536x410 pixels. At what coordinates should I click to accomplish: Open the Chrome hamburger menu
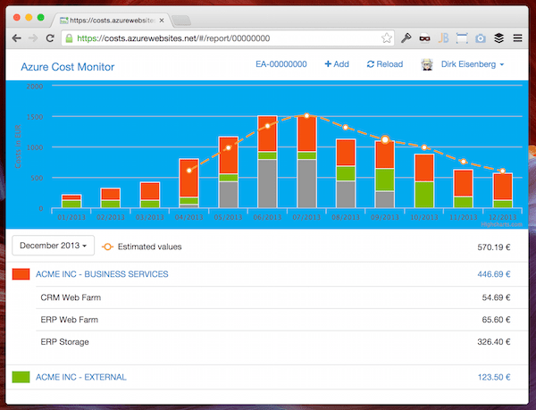[x=517, y=38]
